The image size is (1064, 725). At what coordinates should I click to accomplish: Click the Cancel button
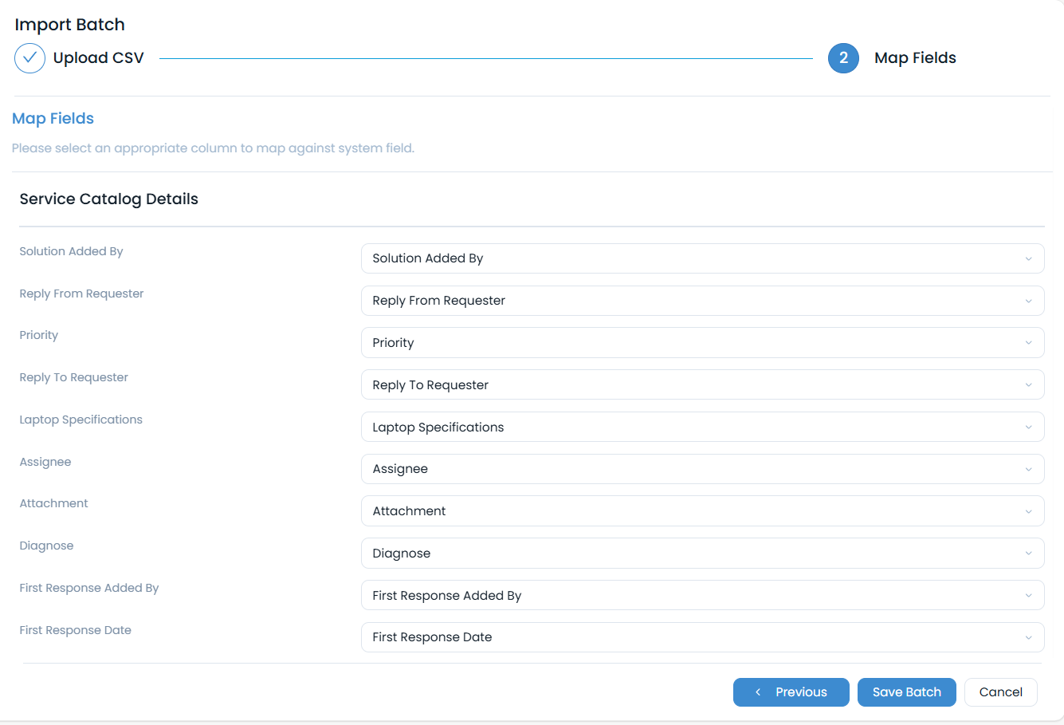coord(1000,692)
